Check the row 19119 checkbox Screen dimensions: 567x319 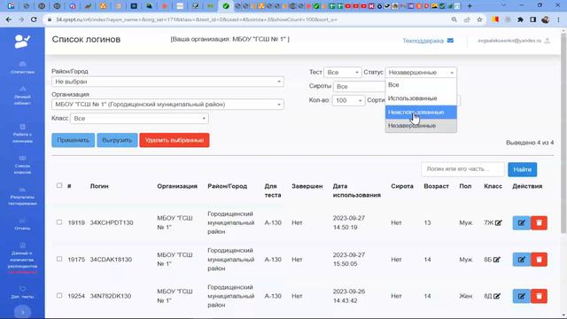pyautogui.click(x=59, y=222)
